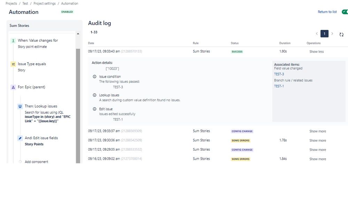The height and width of the screenshot is (208, 348).
Task: Open associated item TEST-3 link
Action: point(279,74)
